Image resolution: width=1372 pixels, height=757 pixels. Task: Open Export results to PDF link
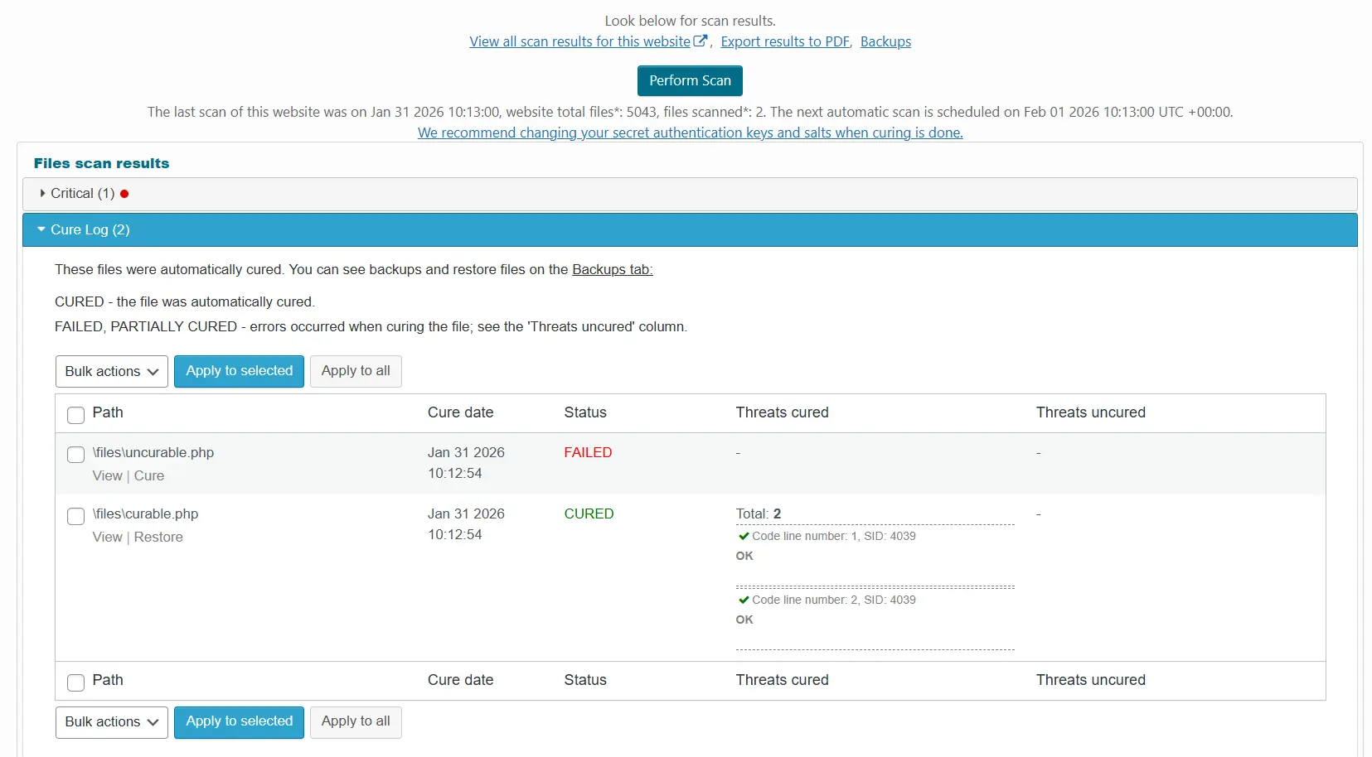[785, 41]
